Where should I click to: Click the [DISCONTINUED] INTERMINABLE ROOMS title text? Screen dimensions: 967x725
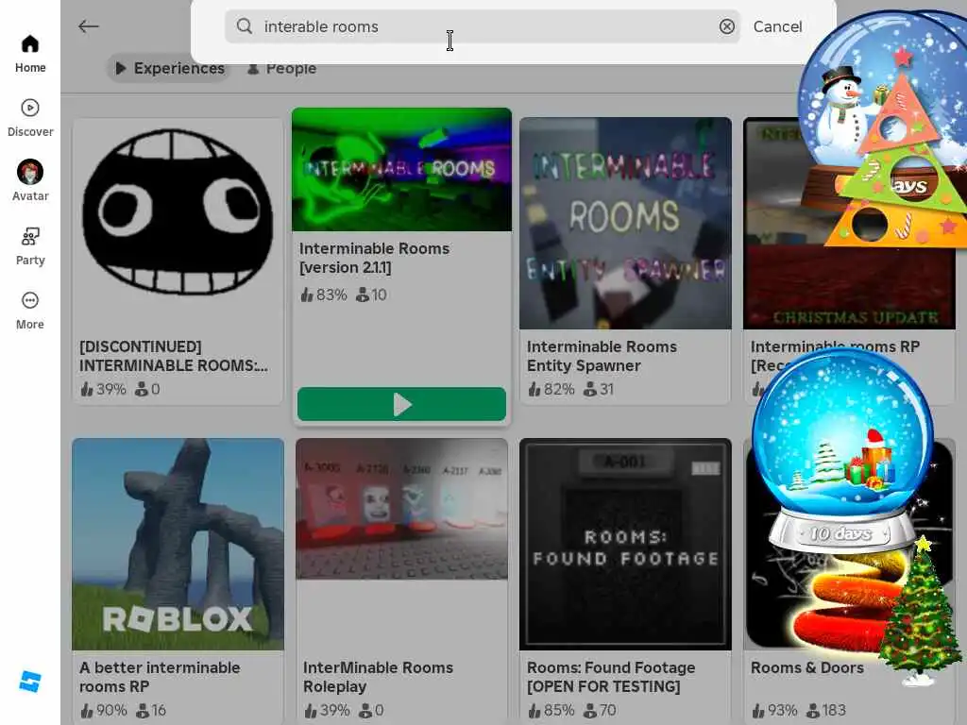click(174, 356)
